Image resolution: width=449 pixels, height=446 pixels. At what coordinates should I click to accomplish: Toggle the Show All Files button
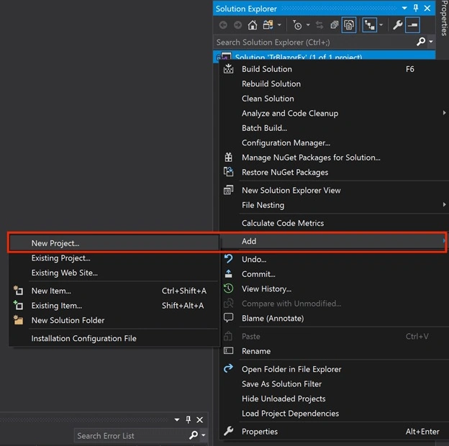point(349,25)
